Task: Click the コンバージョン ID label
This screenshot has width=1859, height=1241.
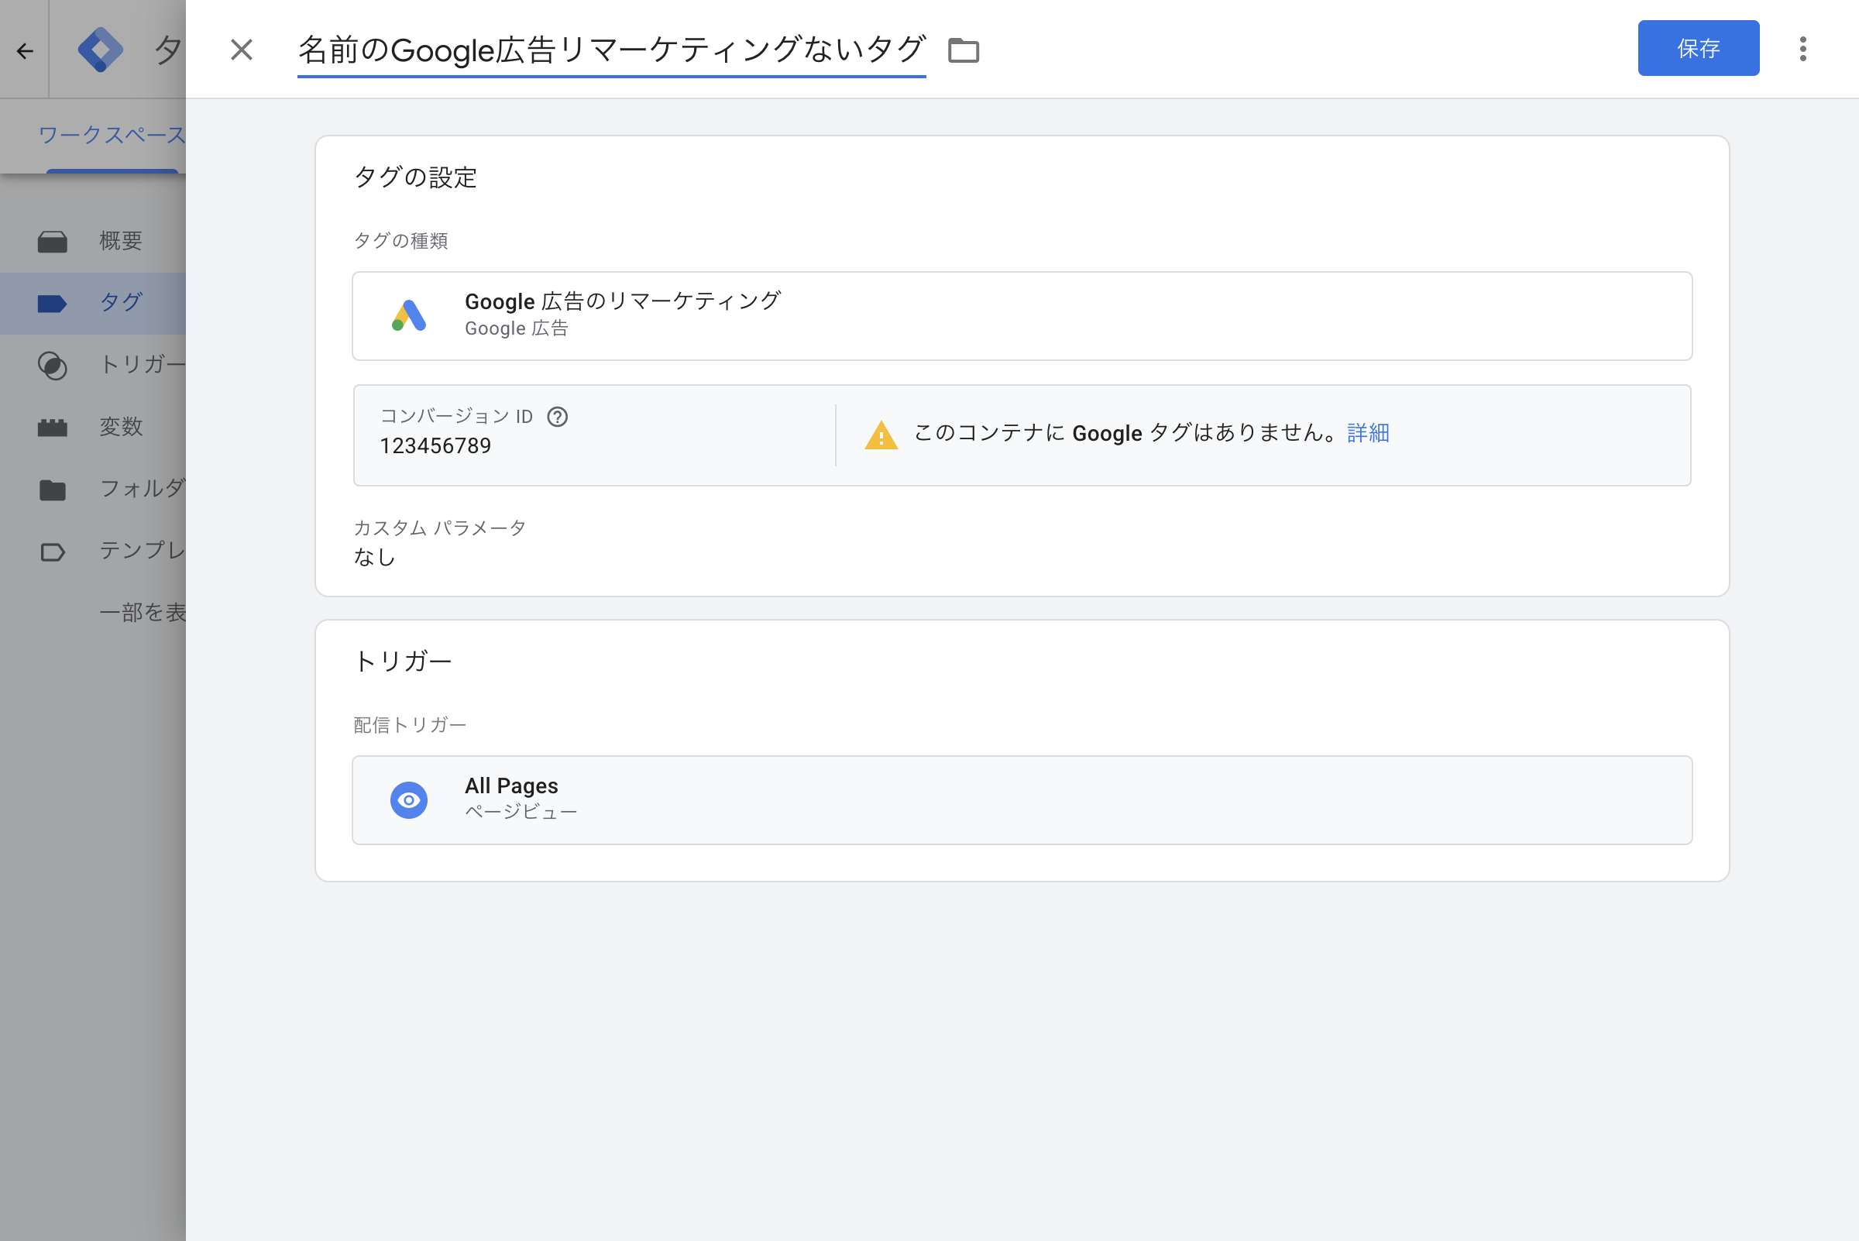Action: pos(456,416)
